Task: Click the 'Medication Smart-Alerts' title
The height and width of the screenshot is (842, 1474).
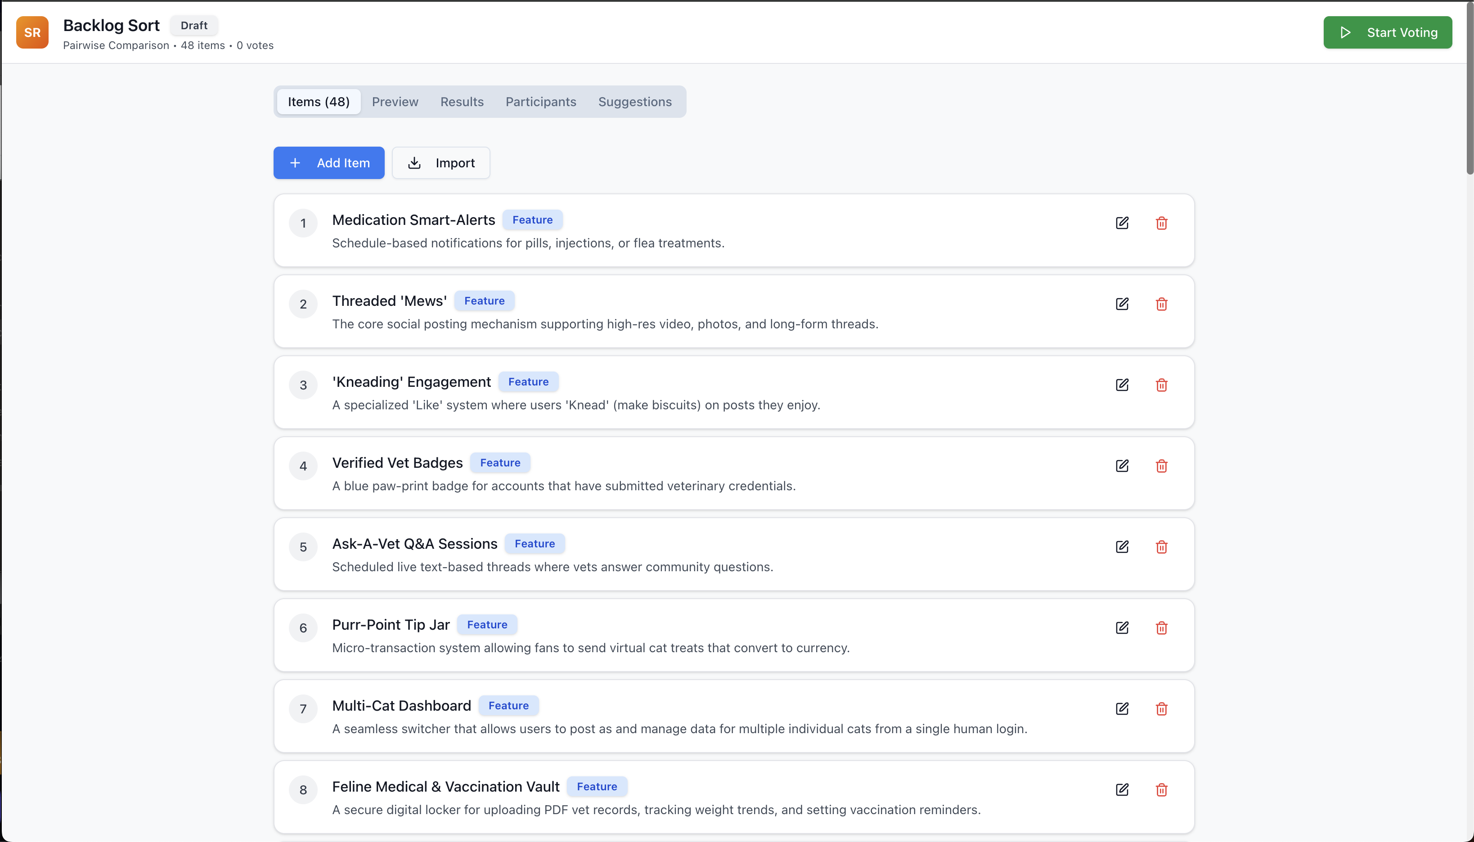Action: click(413, 220)
